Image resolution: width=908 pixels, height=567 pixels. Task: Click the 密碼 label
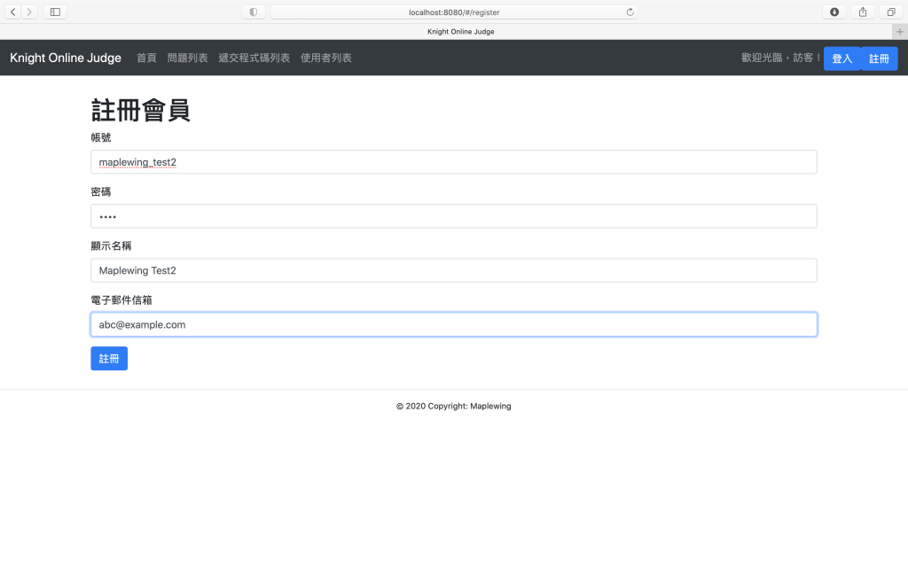(101, 191)
